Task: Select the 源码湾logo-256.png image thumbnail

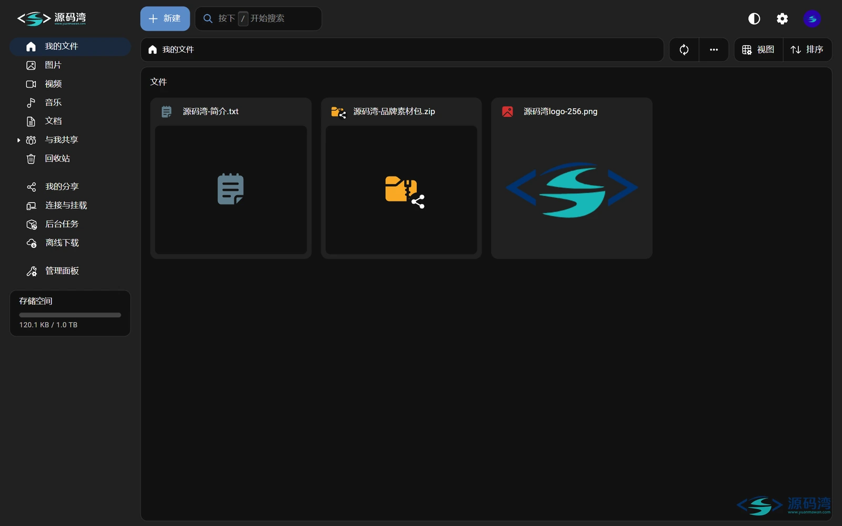Action: [572, 190]
